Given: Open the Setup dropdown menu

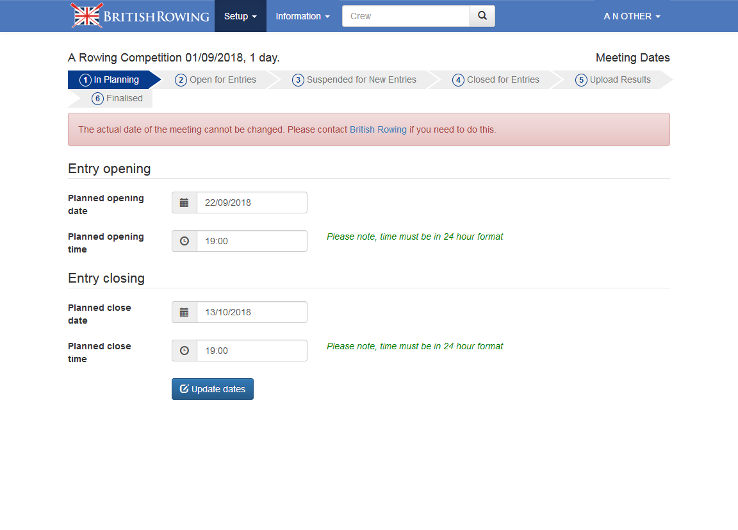Looking at the screenshot, I should point(240,16).
